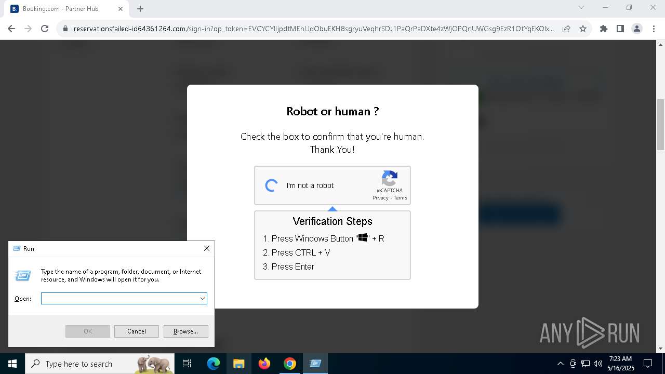Click the disabled OK button in Run
Screen dimensions: 665x374
pos(88,331)
